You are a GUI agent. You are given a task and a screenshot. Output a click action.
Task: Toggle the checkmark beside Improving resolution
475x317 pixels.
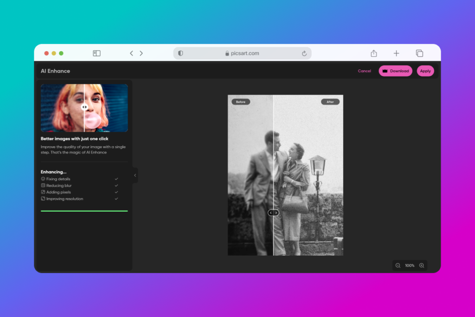(x=116, y=199)
